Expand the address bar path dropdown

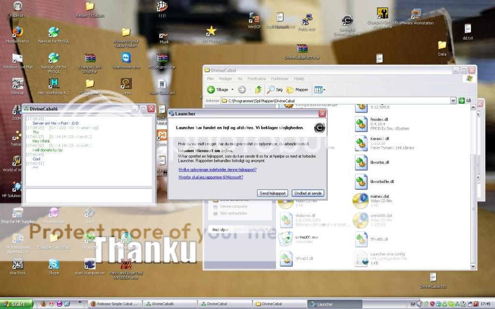(x=453, y=100)
